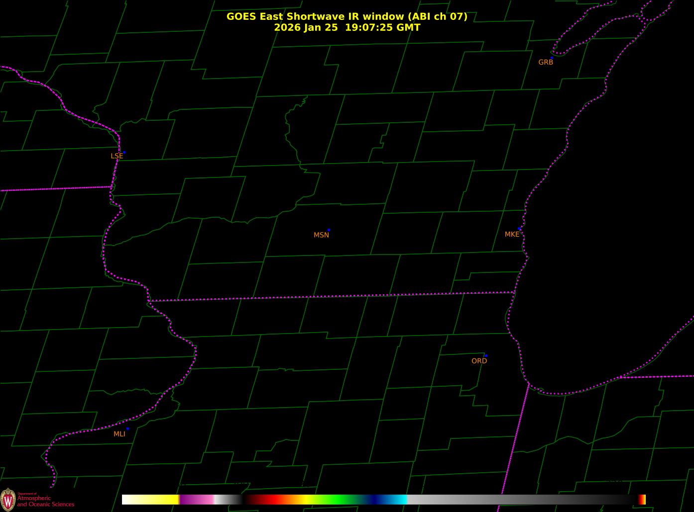Click the GRB station label
This screenshot has width=694, height=512.
click(x=546, y=63)
